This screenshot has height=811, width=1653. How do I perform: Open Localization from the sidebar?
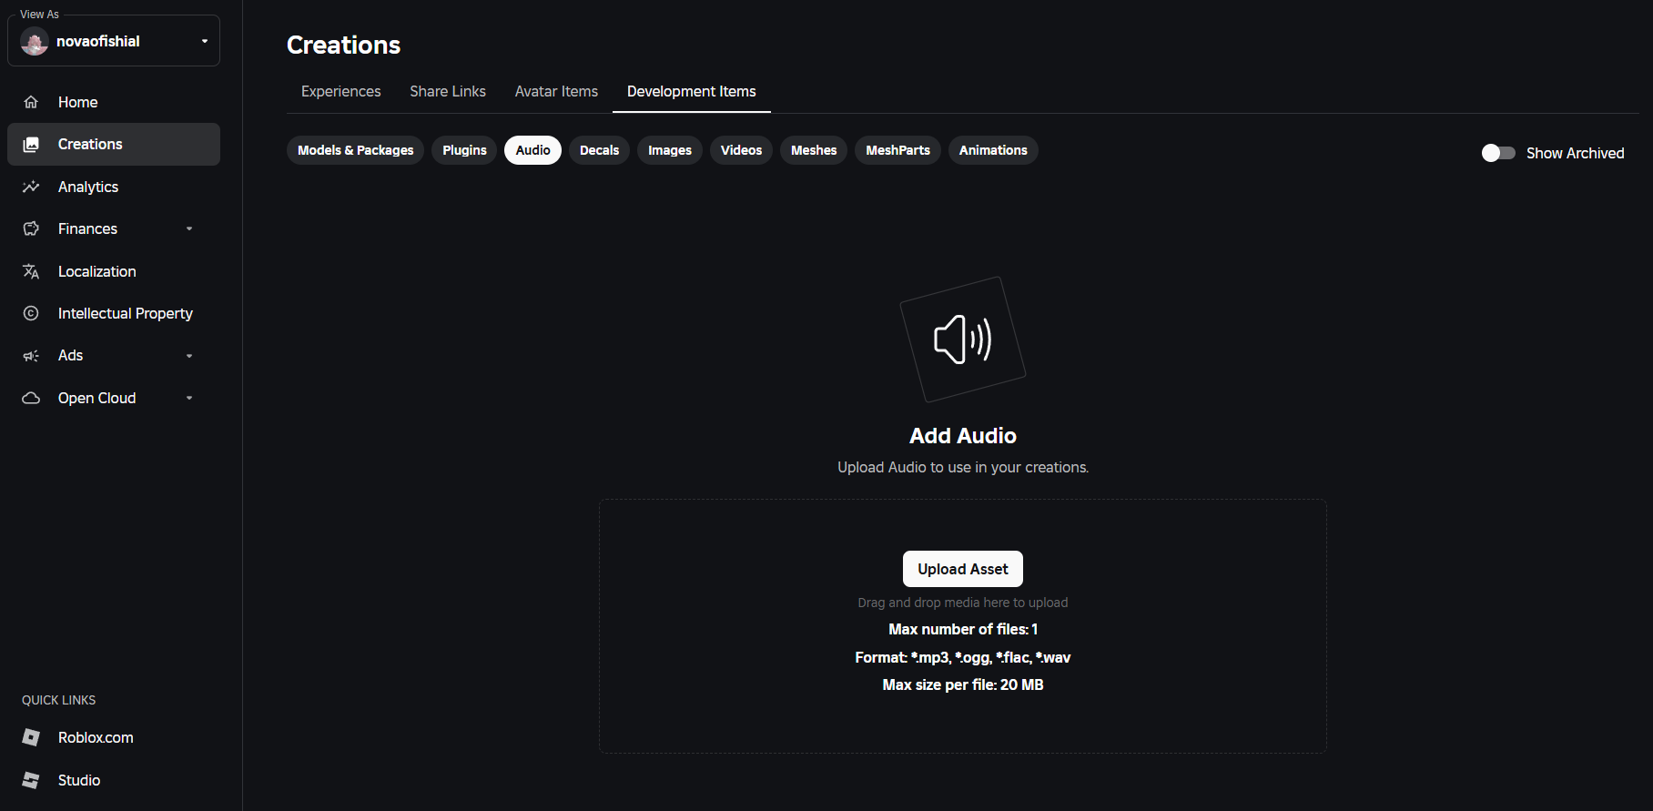tap(114, 271)
